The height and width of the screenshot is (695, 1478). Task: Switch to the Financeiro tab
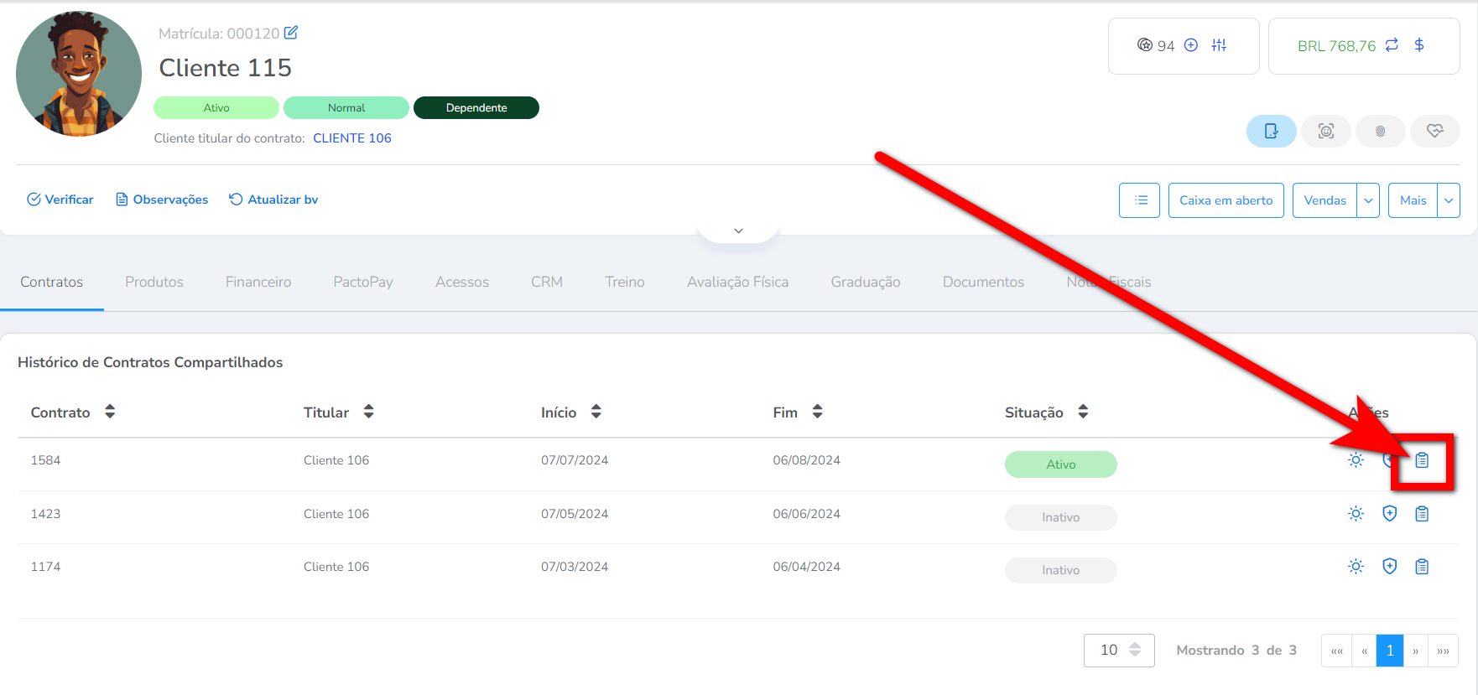[258, 282]
